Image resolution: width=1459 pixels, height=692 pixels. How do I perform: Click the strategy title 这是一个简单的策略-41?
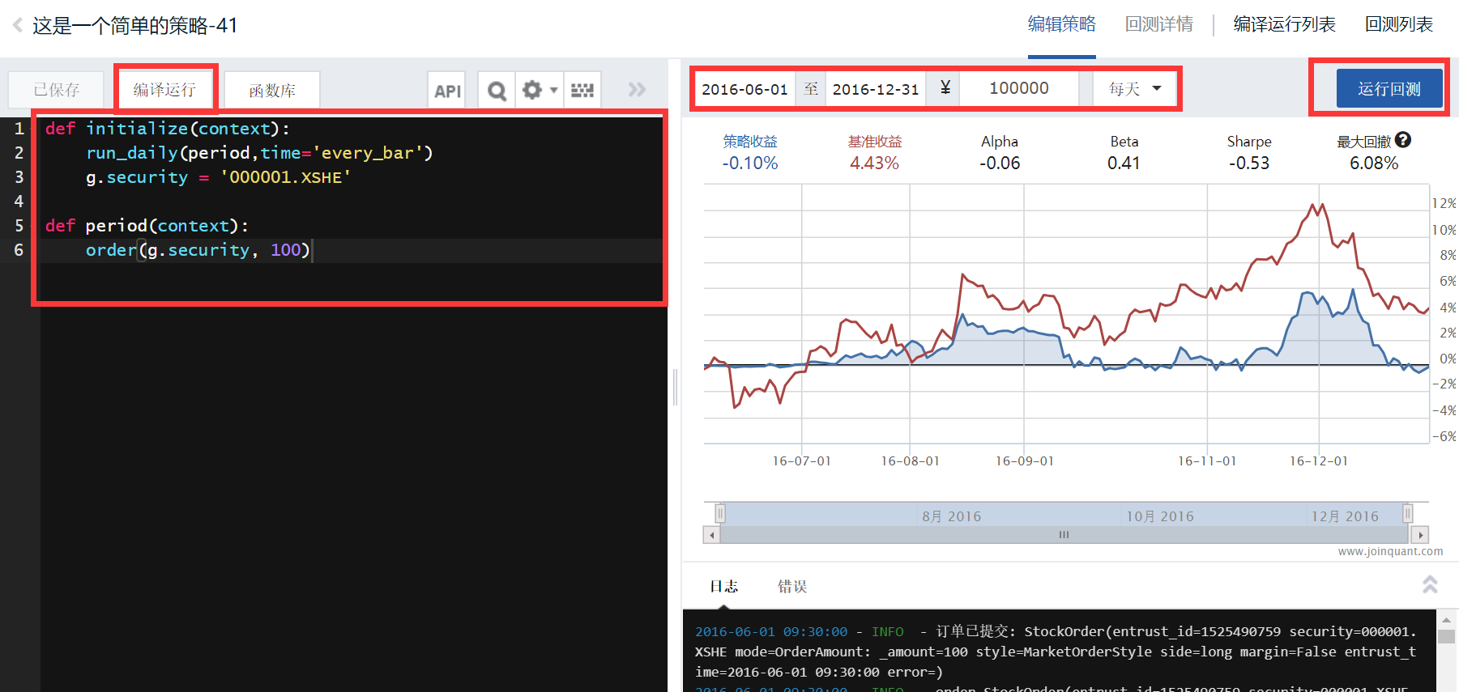click(x=135, y=25)
